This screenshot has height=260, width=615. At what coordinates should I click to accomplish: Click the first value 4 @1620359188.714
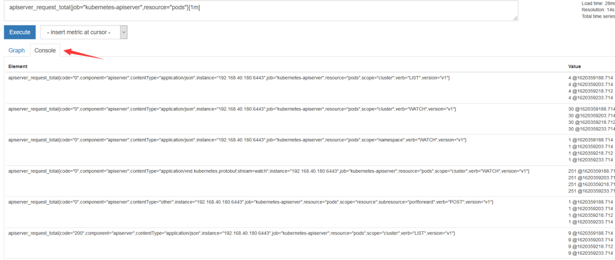coord(590,78)
